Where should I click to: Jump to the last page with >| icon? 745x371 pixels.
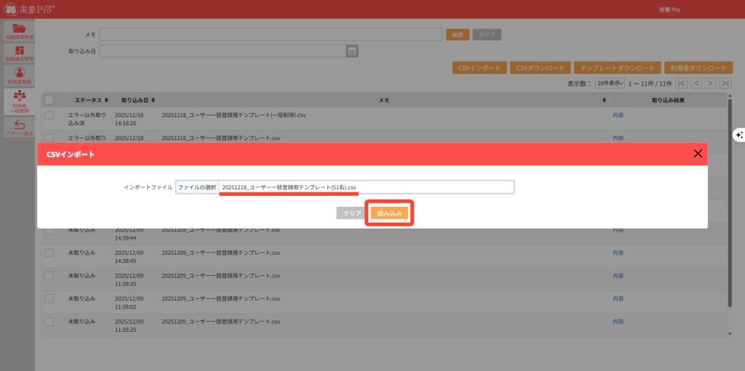(x=725, y=83)
